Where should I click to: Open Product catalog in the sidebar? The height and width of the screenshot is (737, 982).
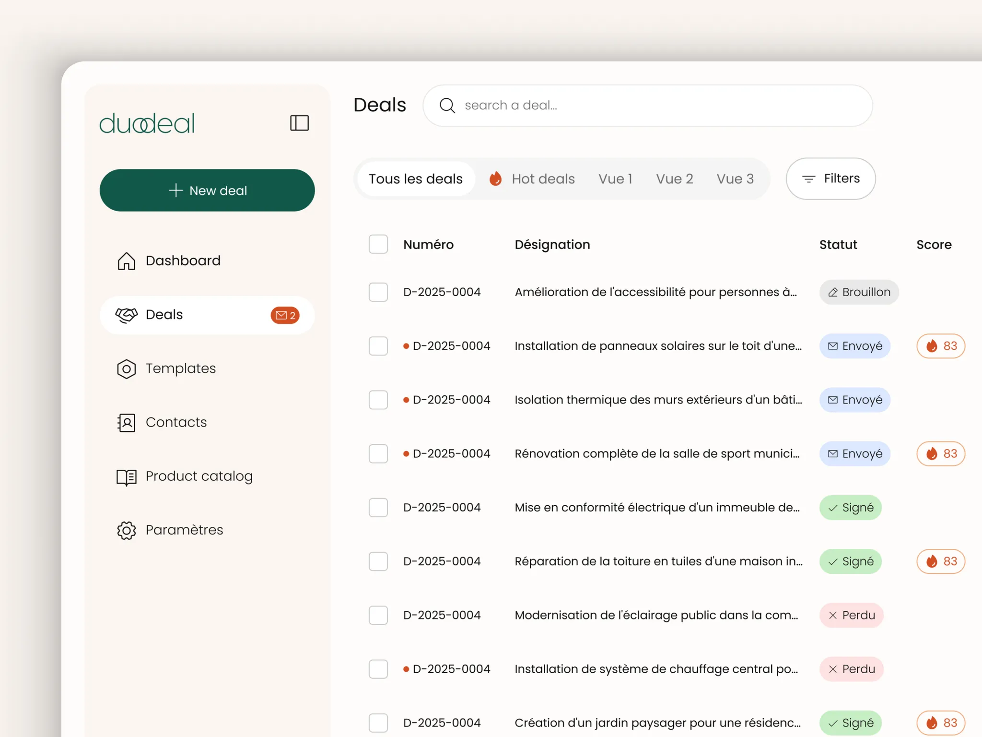207,476
